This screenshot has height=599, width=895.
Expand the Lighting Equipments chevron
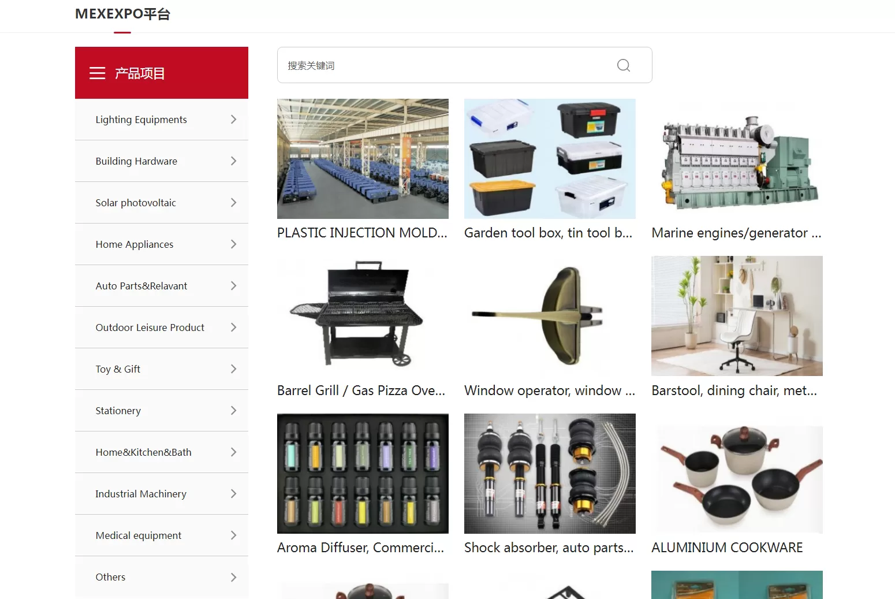(233, 120)
